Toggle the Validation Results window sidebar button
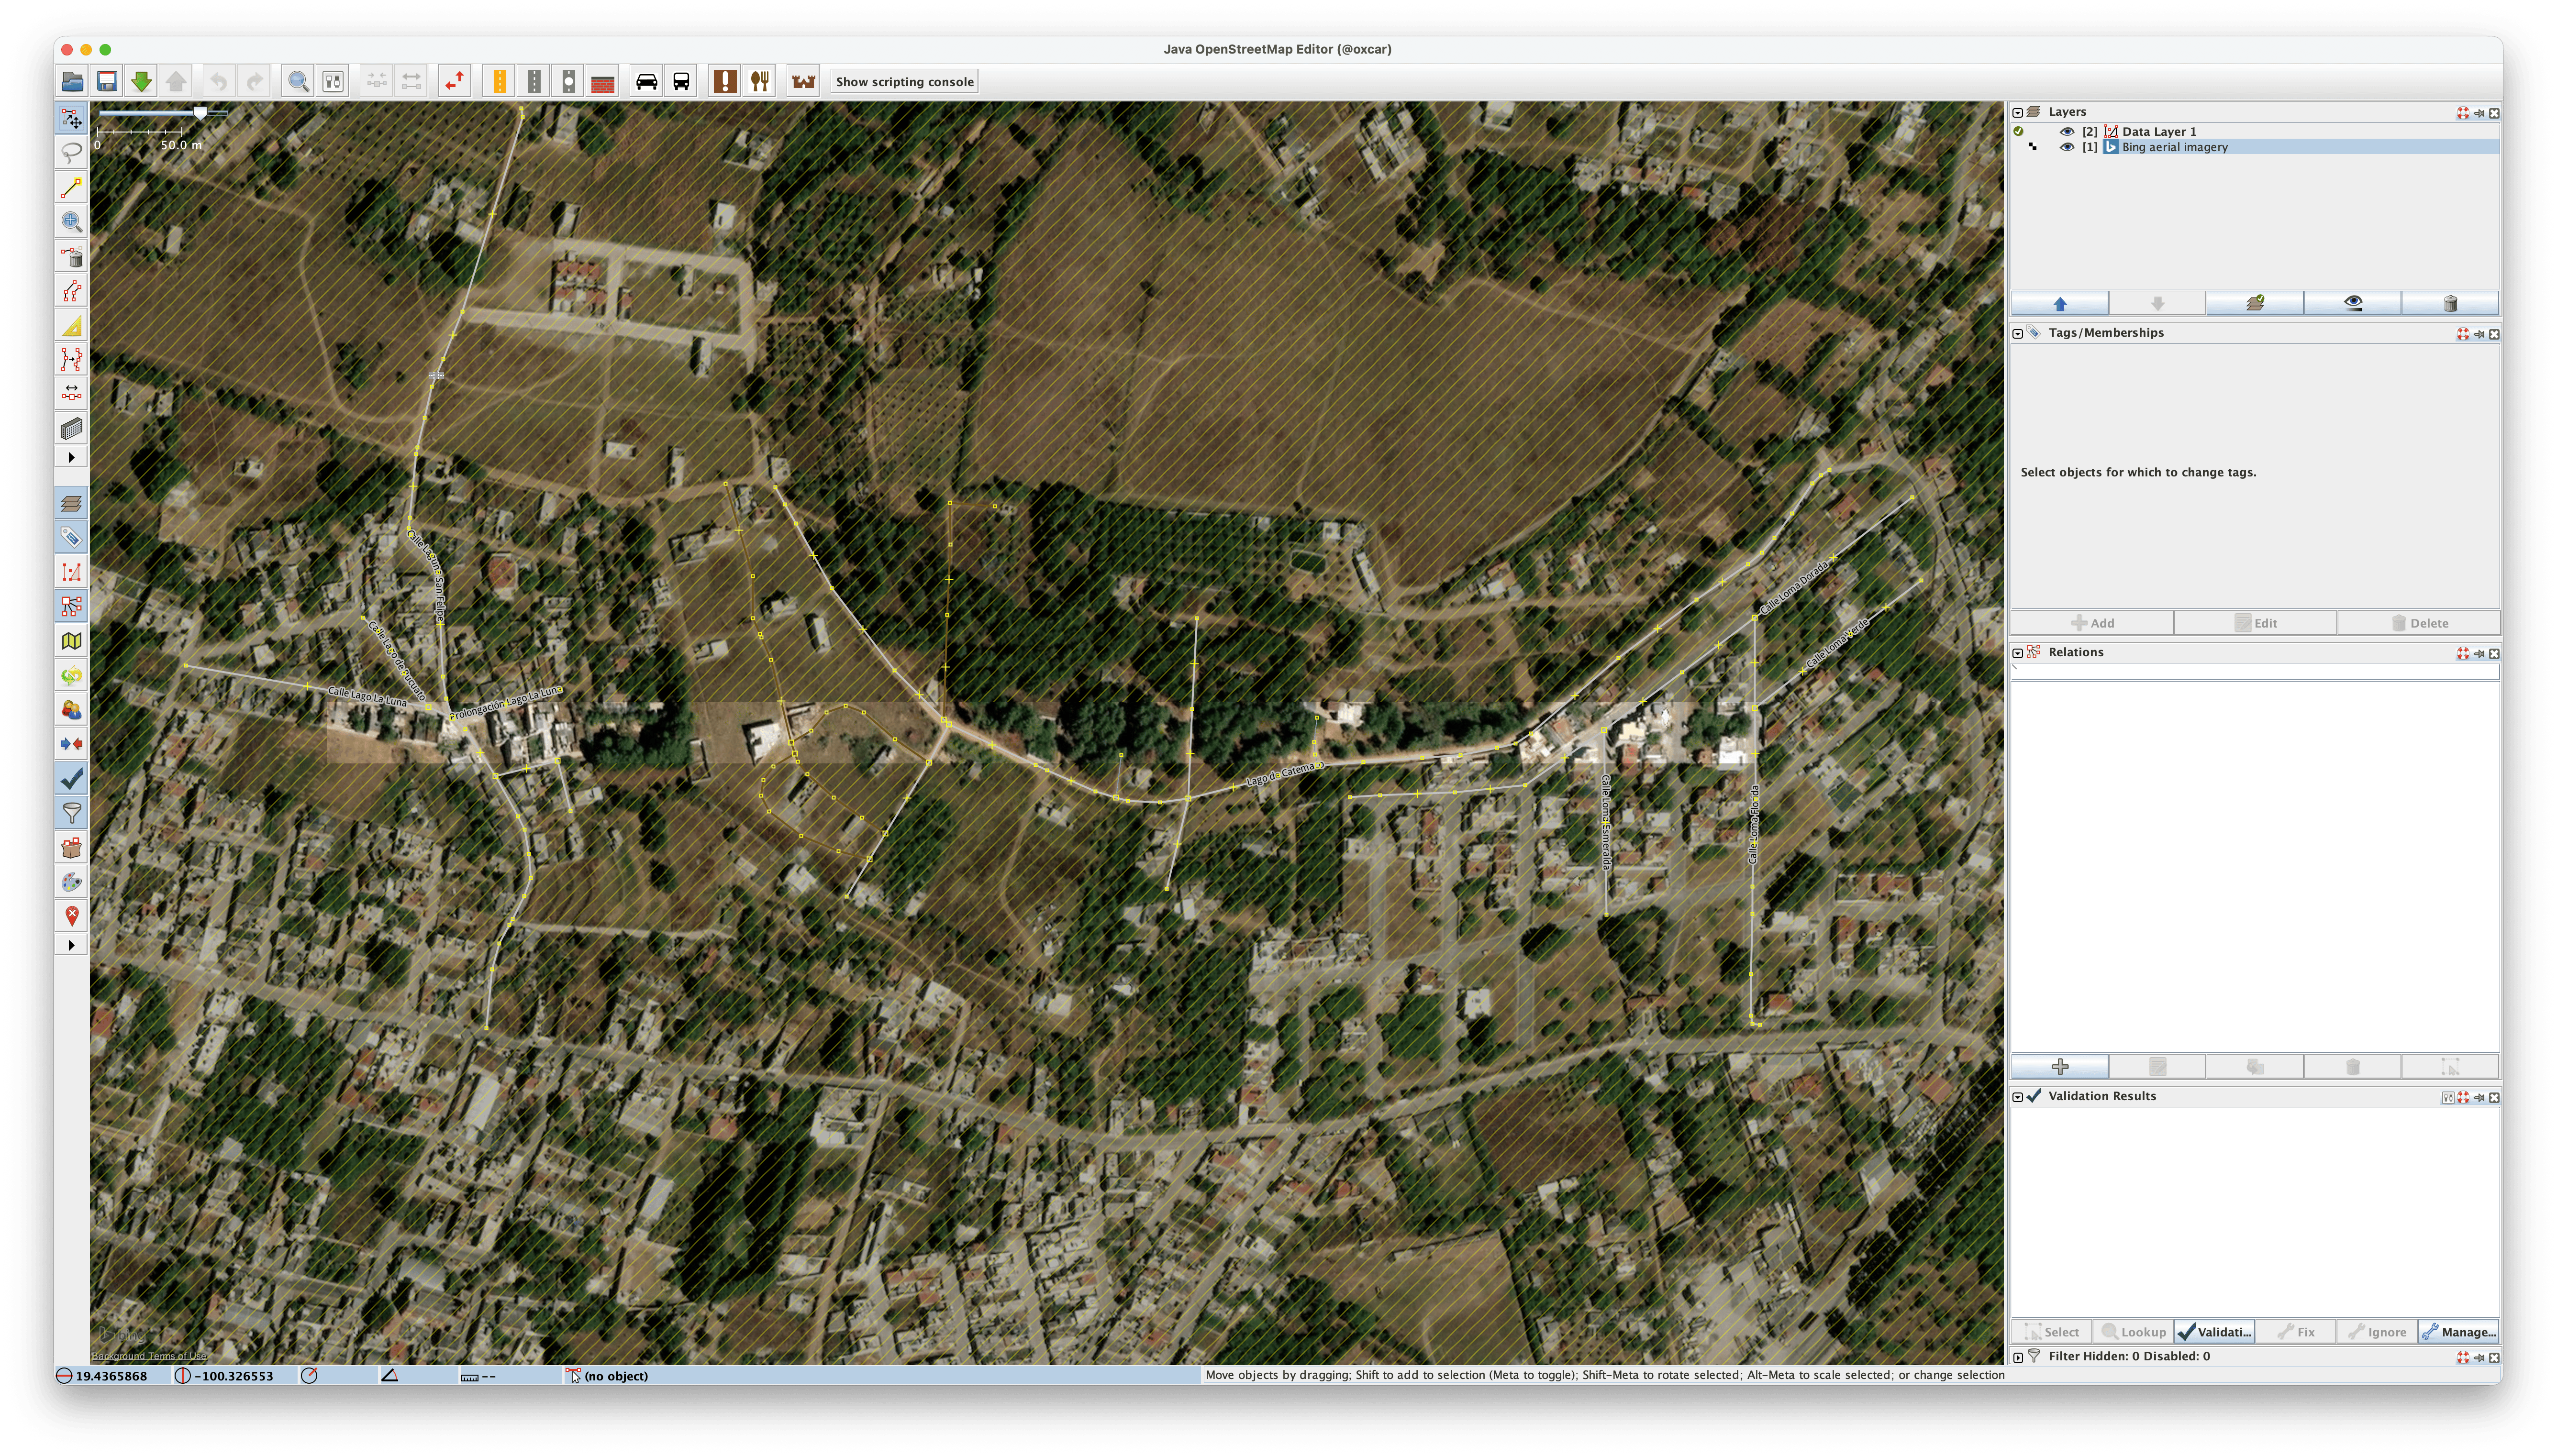Image resolution: width=2557 pixels, height=1456 pixels. click(71, 779)
